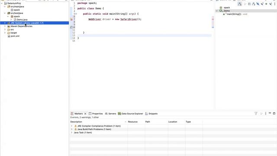Expand the target folder node

click(5, 33)
